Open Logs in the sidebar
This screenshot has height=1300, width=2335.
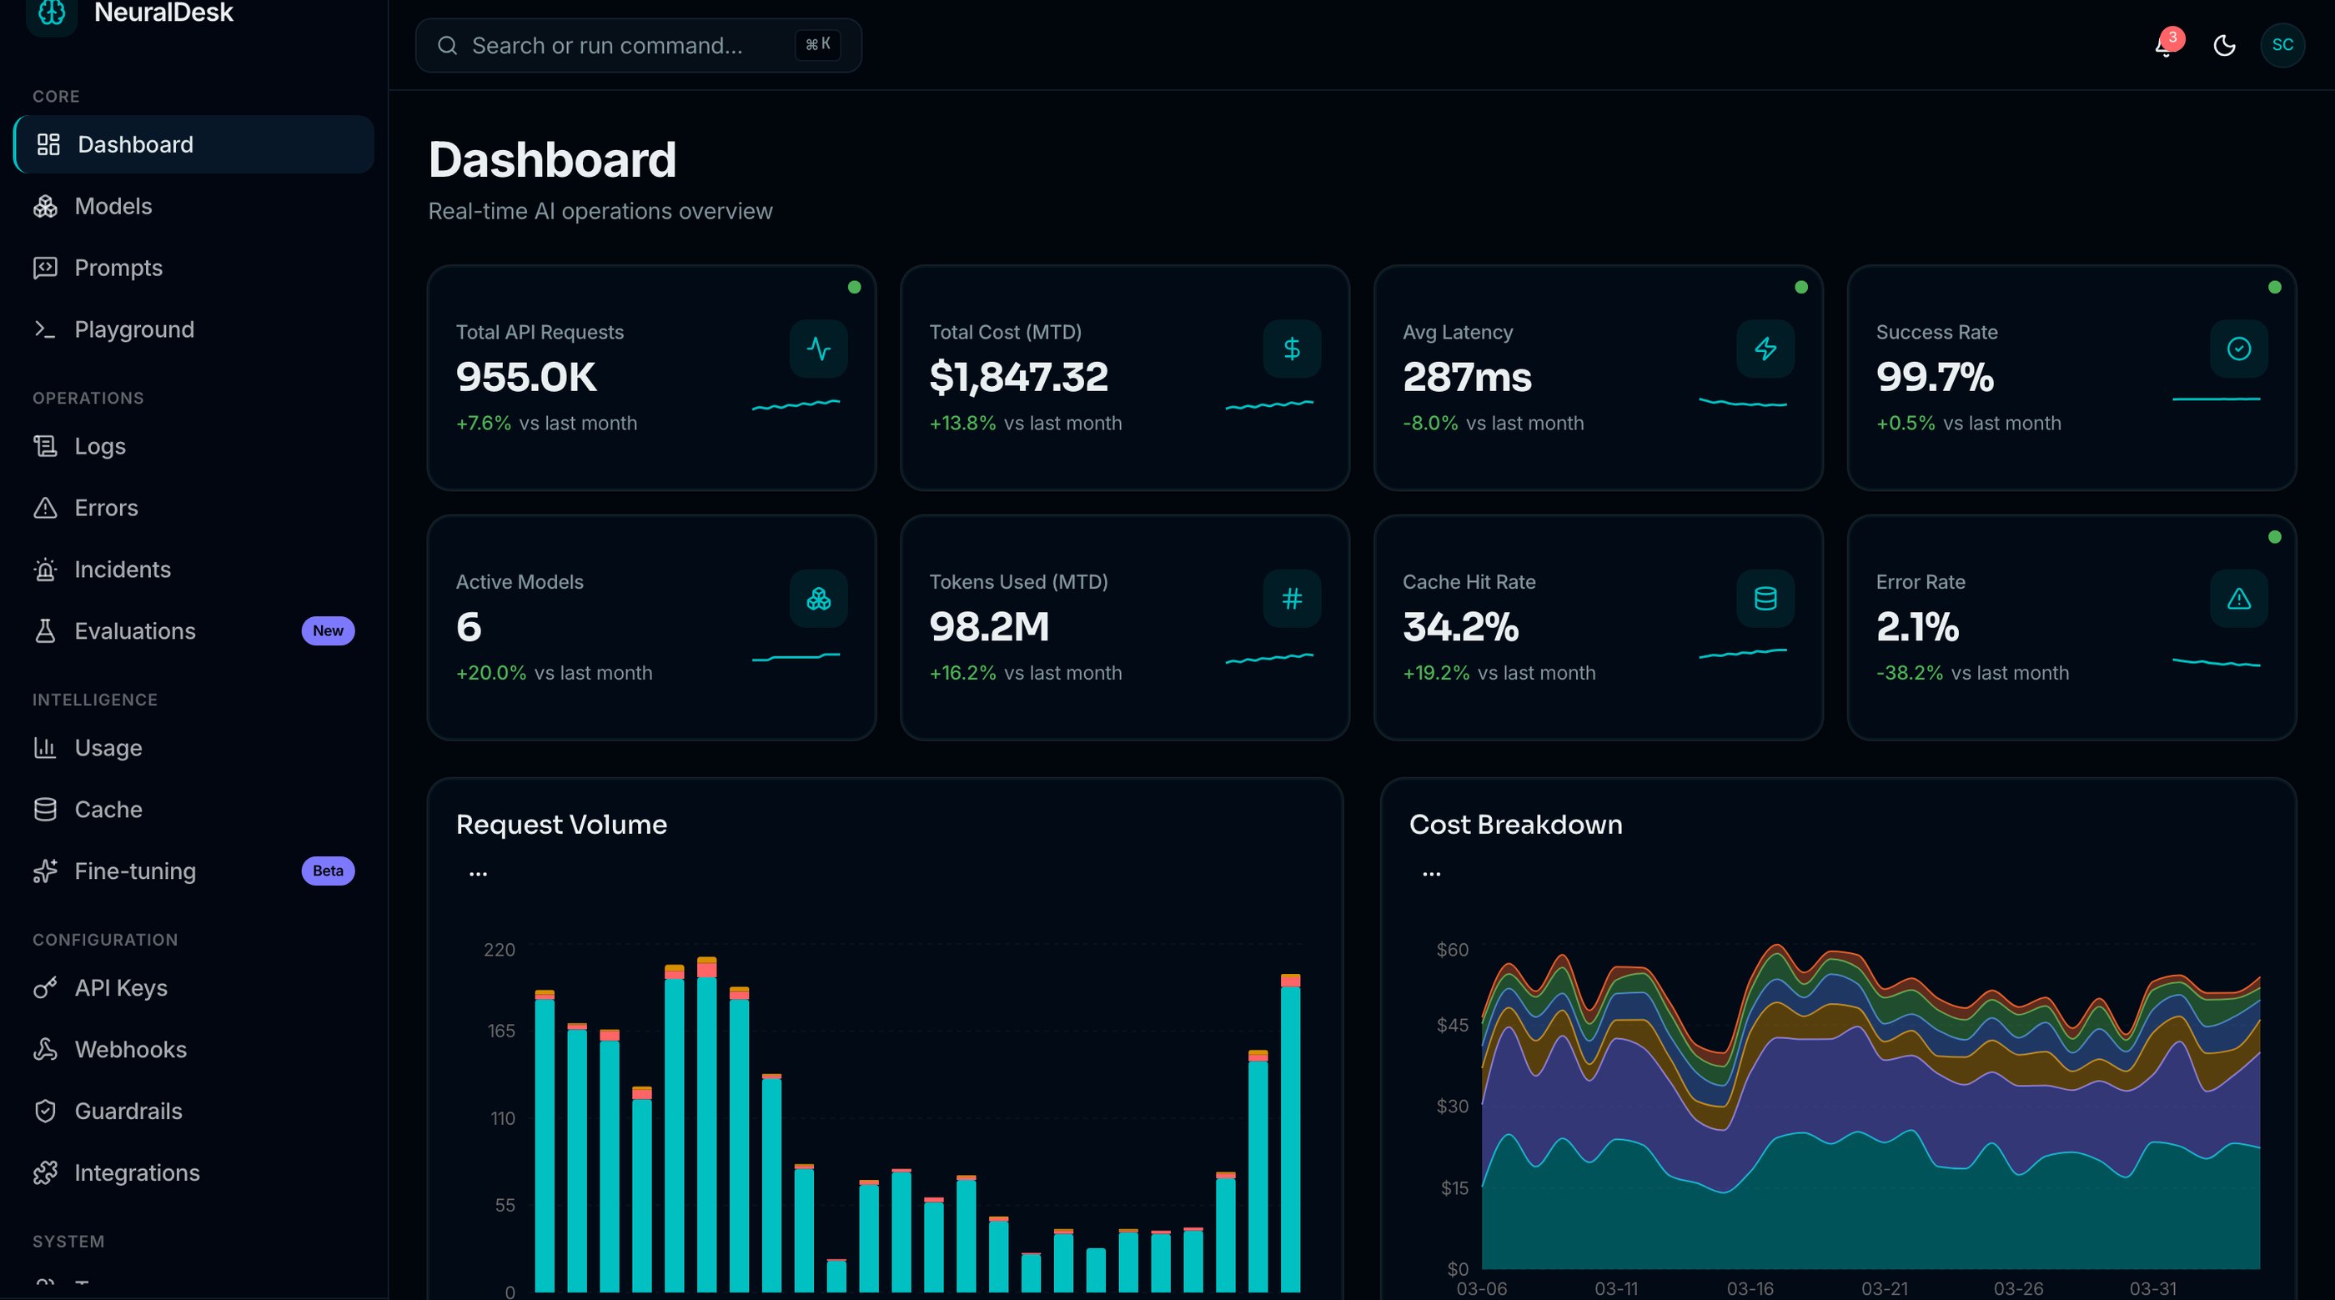(x=194, y=446)
